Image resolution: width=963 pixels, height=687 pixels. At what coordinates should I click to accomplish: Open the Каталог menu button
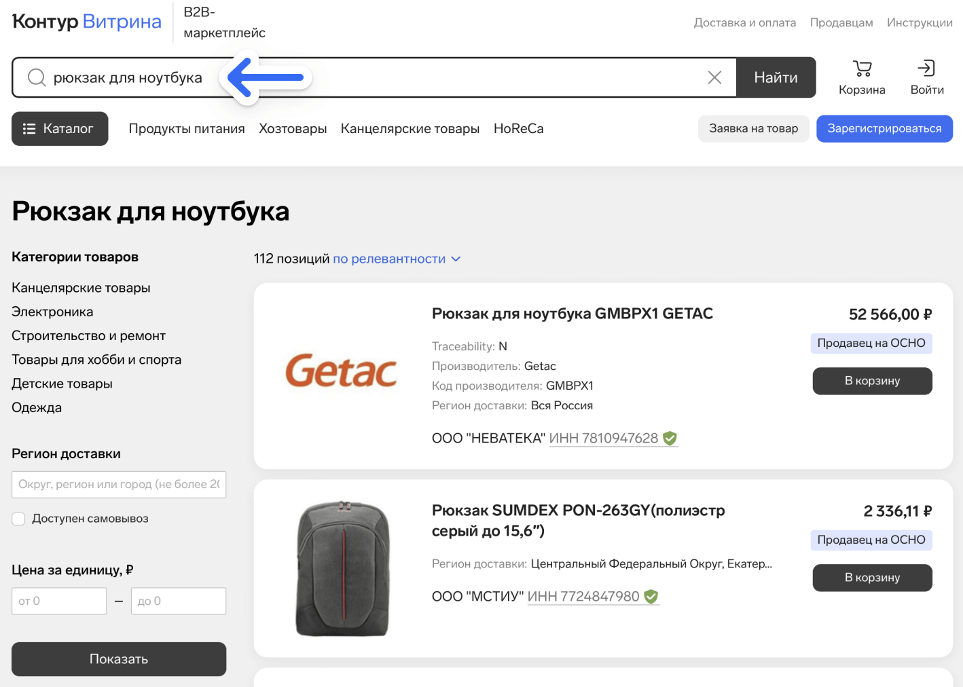point(60,129)
